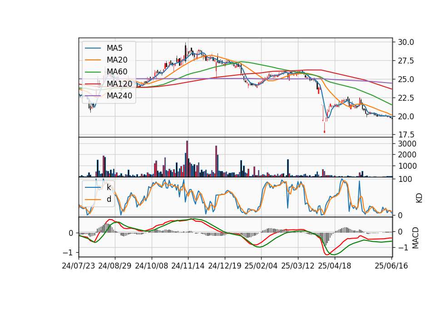Image resolution: width=436 pixels, height=313 pixels.
Task: Click the k legend label in KD panel
Action: pos(109,187)
